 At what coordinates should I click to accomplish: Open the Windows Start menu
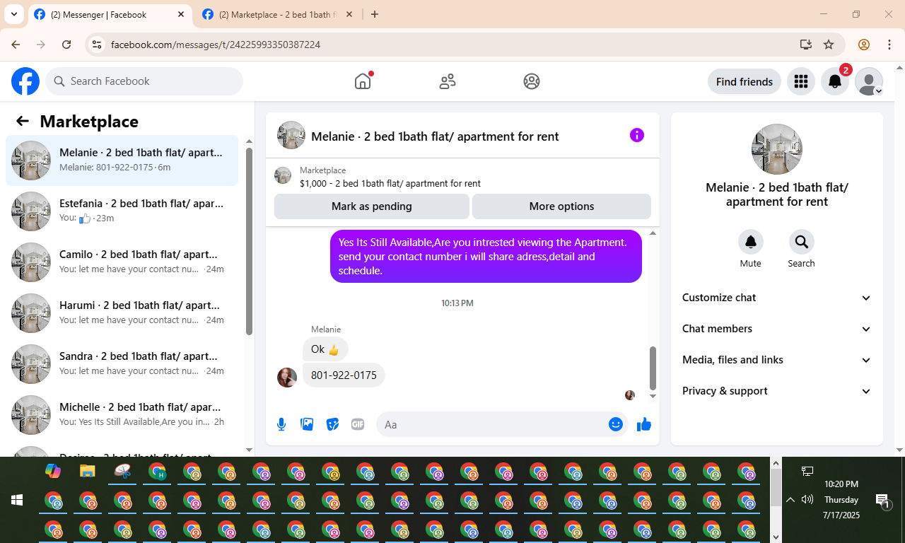tap(17, 500)
